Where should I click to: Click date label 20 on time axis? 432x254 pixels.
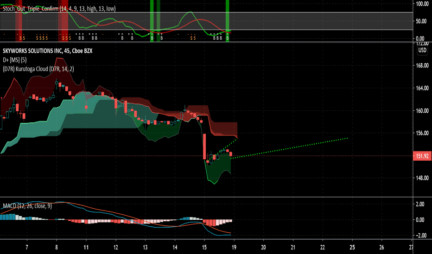[x=263, y=248]
